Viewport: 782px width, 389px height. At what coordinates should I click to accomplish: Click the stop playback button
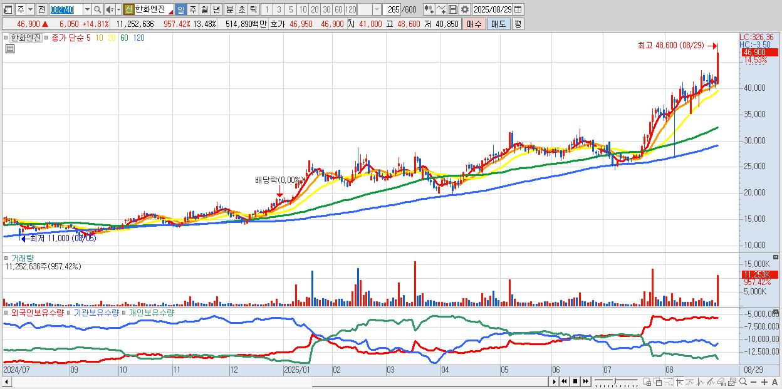coord(575,381)
